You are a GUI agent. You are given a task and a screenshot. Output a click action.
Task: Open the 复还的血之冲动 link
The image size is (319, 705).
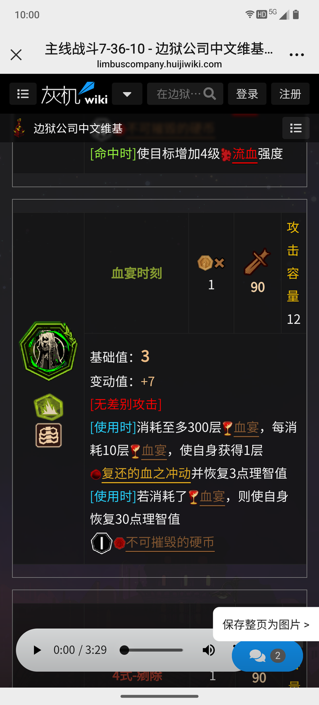[146, 473]
